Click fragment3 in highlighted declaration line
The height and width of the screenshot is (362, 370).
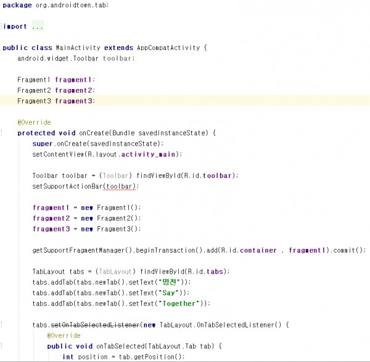pyautogui.click(x=73, y=101)
